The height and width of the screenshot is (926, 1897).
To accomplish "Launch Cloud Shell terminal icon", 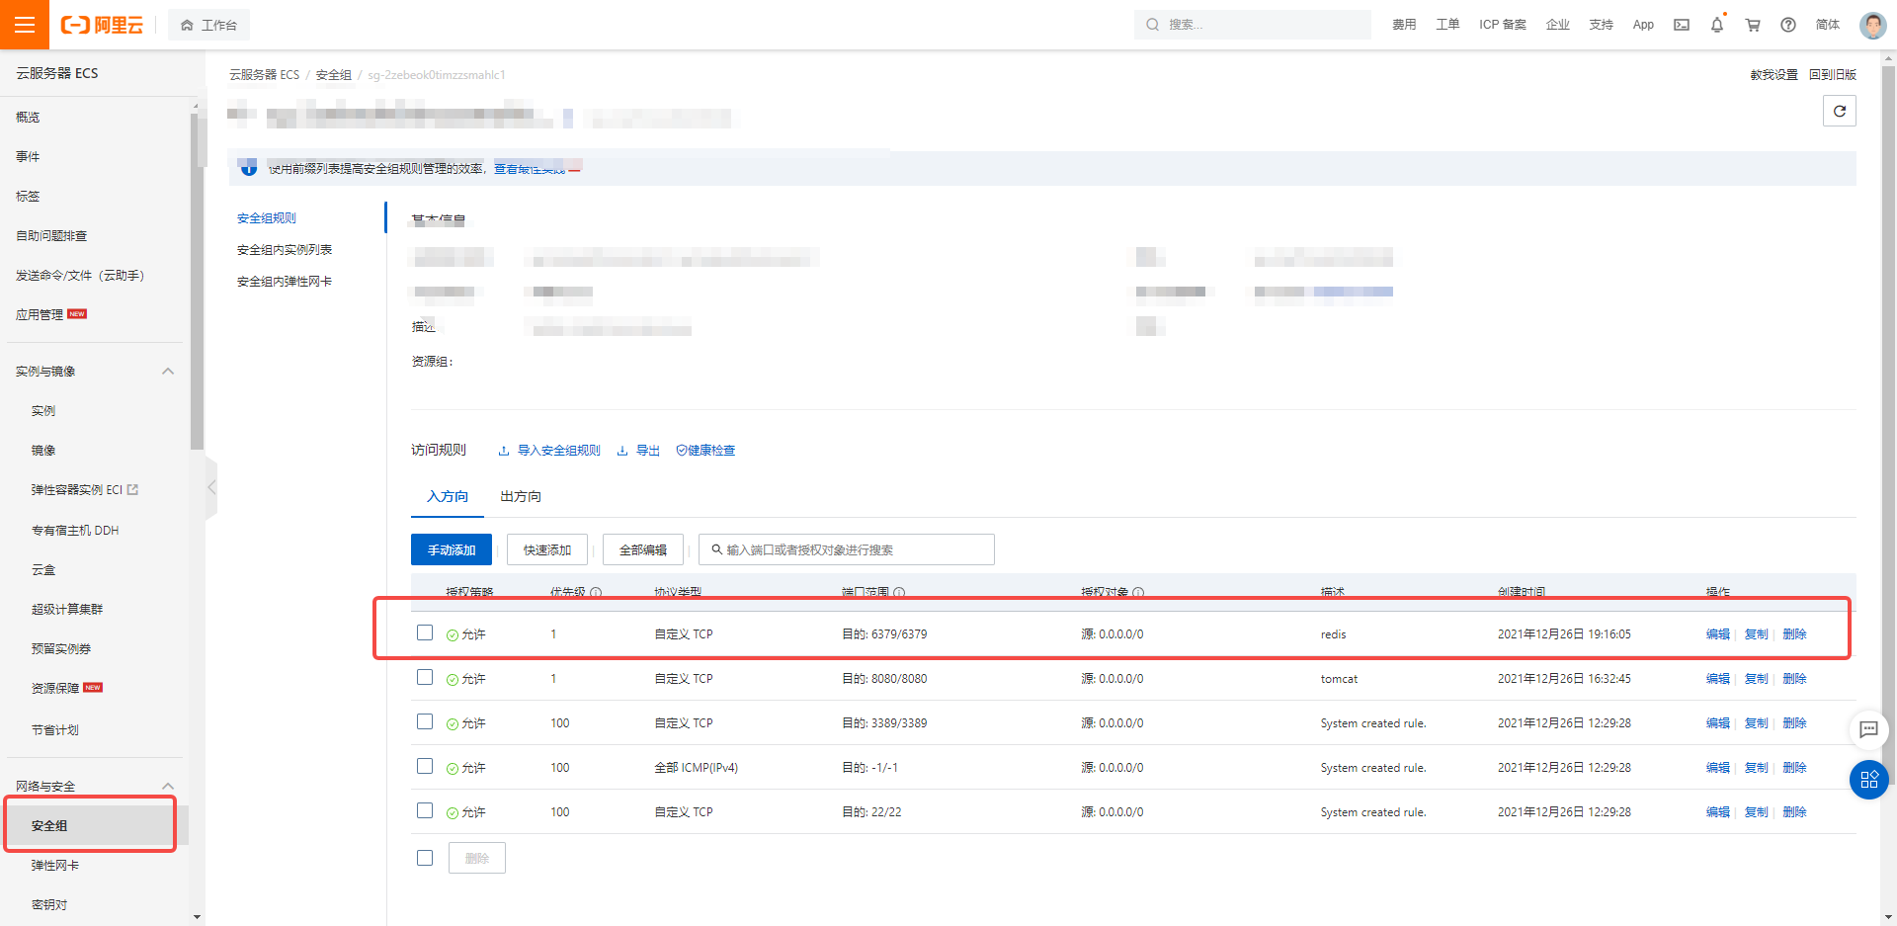I will click(1682, 25).
